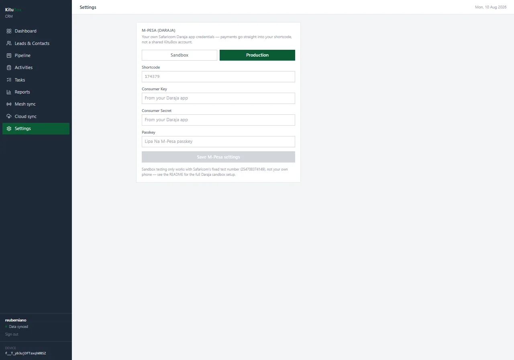Click the Leads & Contacts people icon
The height and width of the screenshot is (360, 514).
click(9, 43)
